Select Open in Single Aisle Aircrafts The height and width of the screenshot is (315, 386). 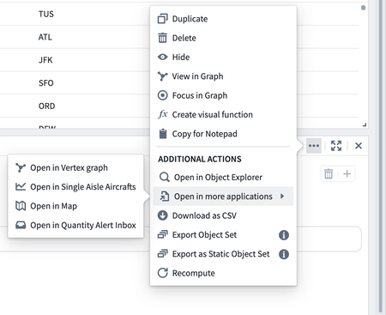[x=75, y=187]
